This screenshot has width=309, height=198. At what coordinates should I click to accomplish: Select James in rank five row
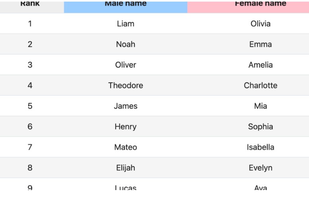coord(126,106)
